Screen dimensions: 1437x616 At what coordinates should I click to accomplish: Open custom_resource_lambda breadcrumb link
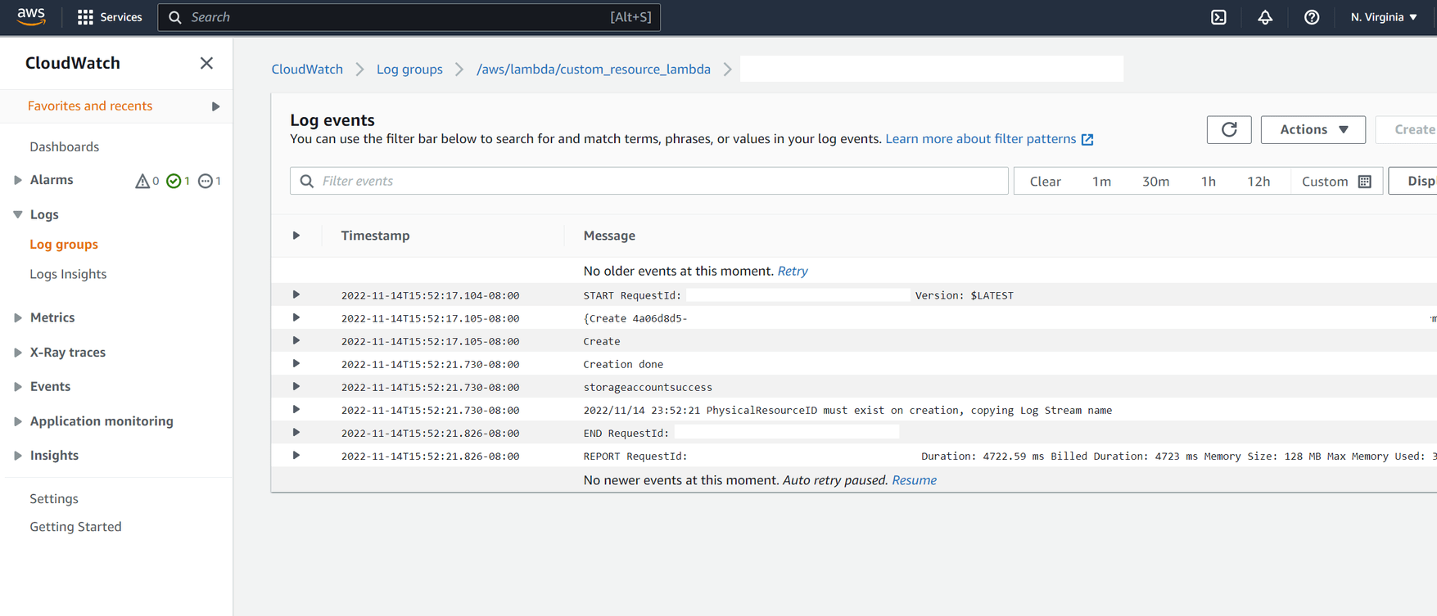(594, 70)
